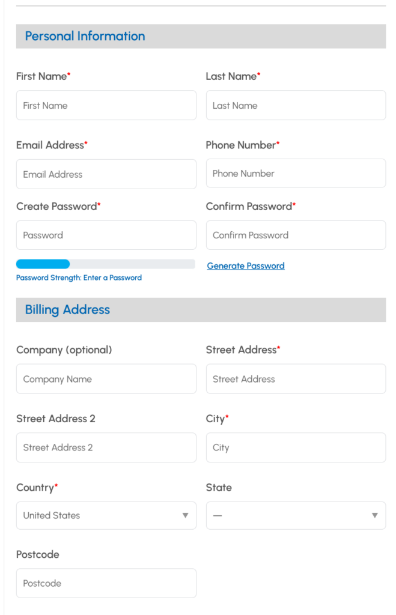Select the Postcode input field

[106, 583]
